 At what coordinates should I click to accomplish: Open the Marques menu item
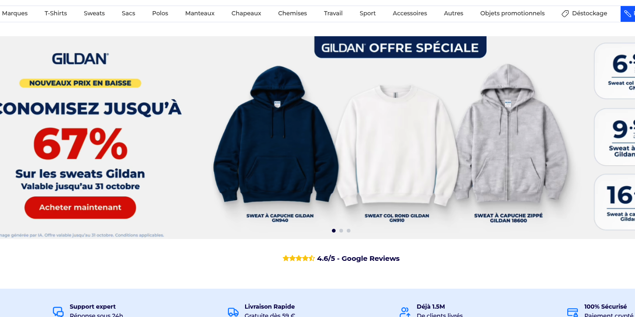coord(15,13)
